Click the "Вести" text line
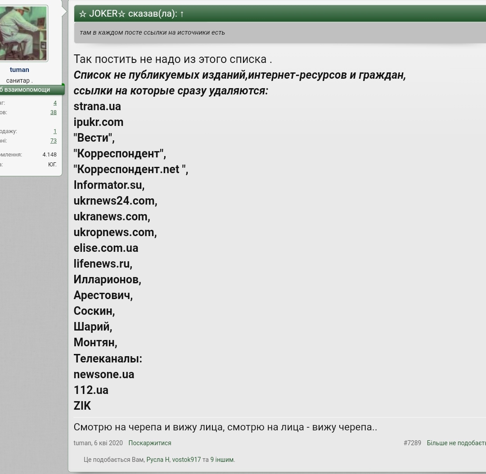Screen dimensions: 486x474 point(94,138)
